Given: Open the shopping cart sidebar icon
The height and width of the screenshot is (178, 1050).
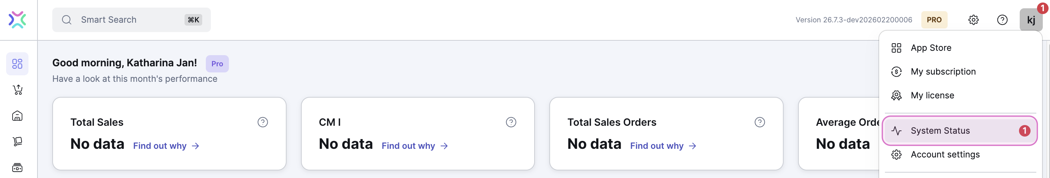Looking at the screenshot, I should tap(17, 90).
